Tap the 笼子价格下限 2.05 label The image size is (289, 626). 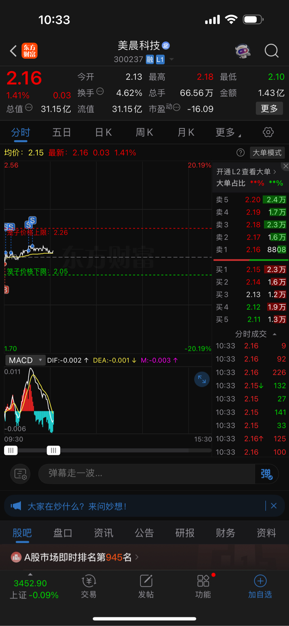click(37, 271)
